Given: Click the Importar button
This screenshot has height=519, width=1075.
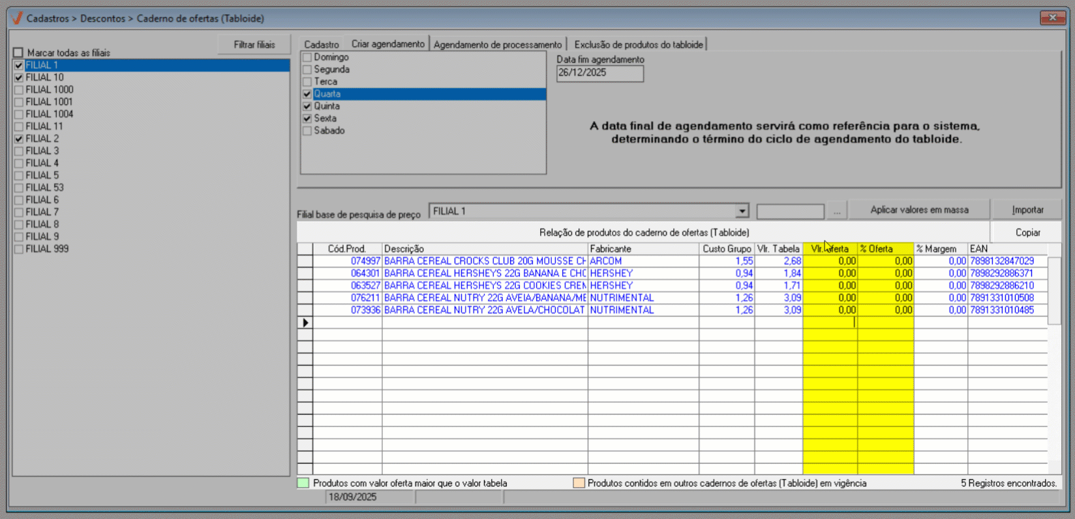Looking at the screenshot, I should point(1027,210).
